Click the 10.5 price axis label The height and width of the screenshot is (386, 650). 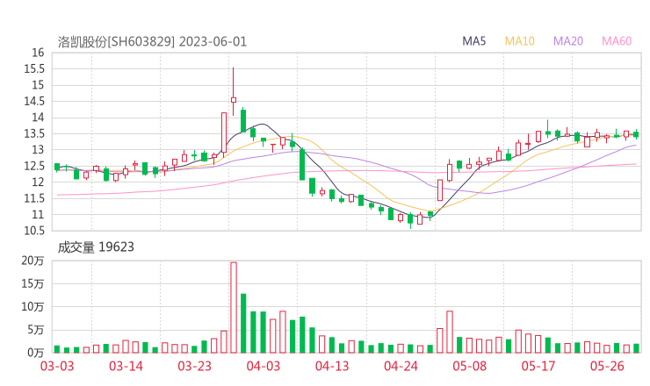[34, 231]
